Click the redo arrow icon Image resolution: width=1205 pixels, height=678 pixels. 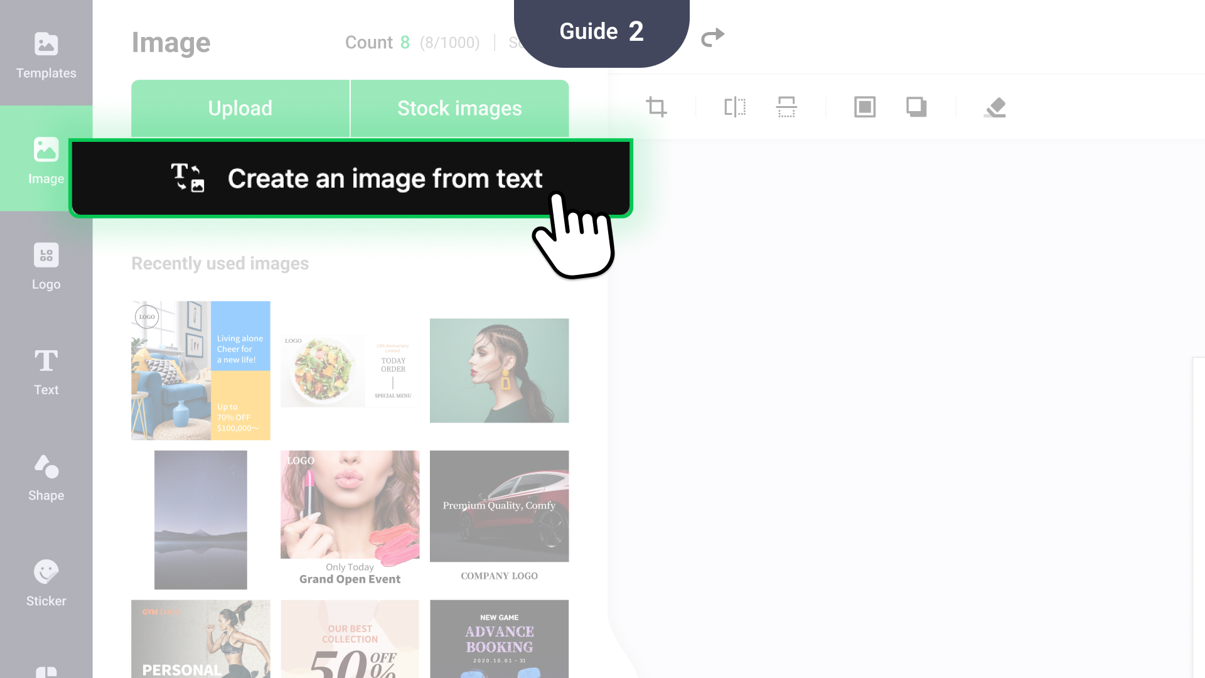(x=712, y=38)
